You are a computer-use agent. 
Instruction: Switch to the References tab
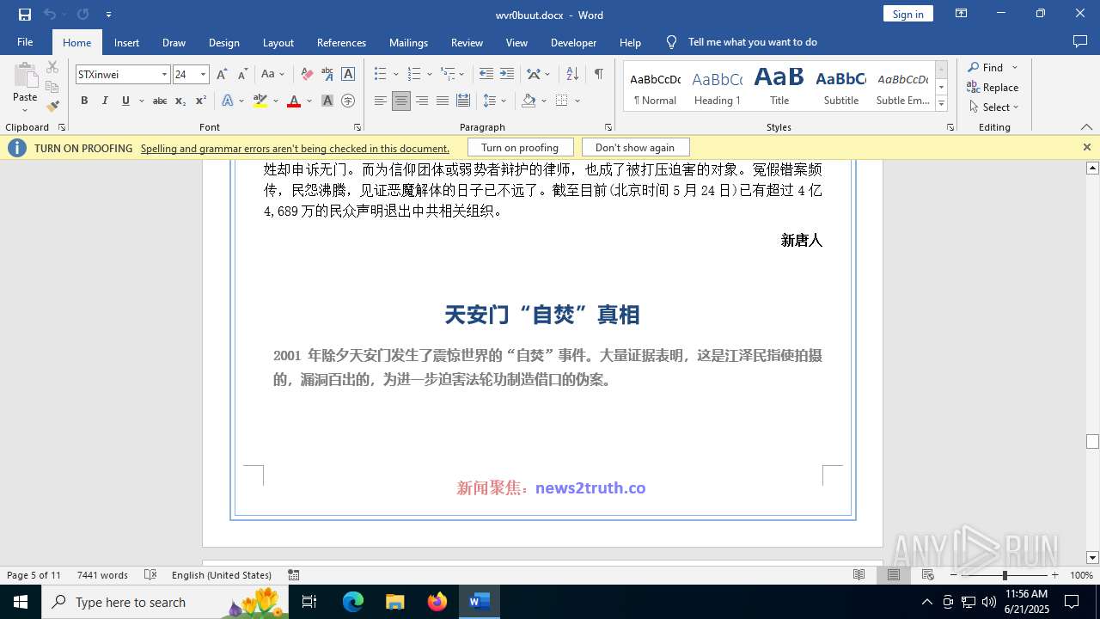341,42
